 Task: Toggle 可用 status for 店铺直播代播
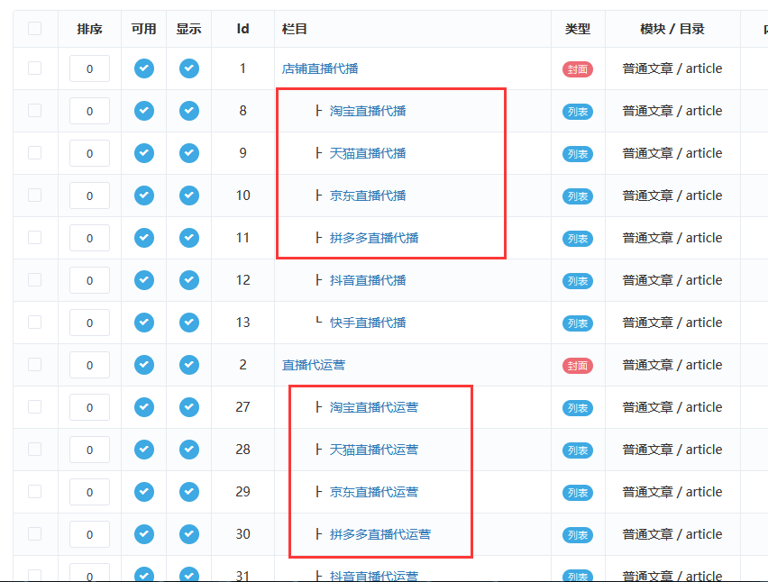pyautogui.click(x=144, y=68)
